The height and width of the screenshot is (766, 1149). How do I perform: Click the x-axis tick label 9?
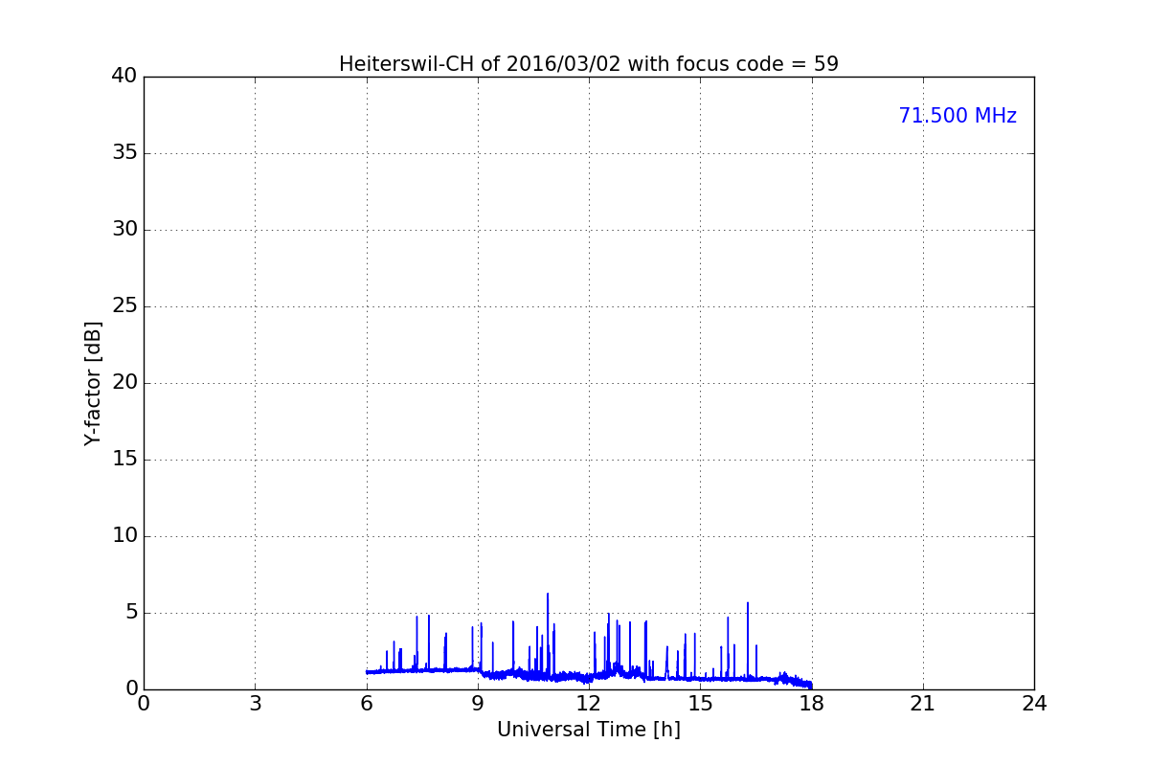pyautogui.click(x=478, y=704)
